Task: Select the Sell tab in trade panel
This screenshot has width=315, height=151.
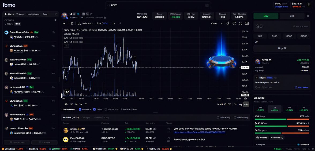Action: [292, 16]
